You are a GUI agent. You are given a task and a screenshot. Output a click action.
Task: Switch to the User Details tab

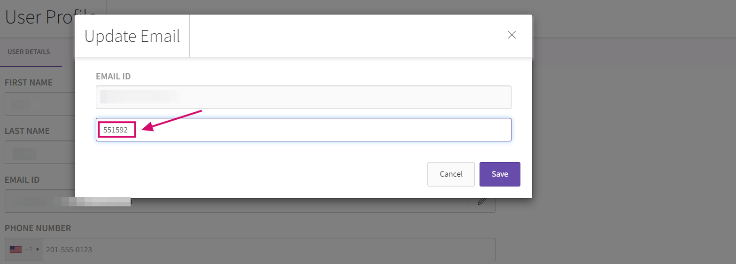click(29, 52)
